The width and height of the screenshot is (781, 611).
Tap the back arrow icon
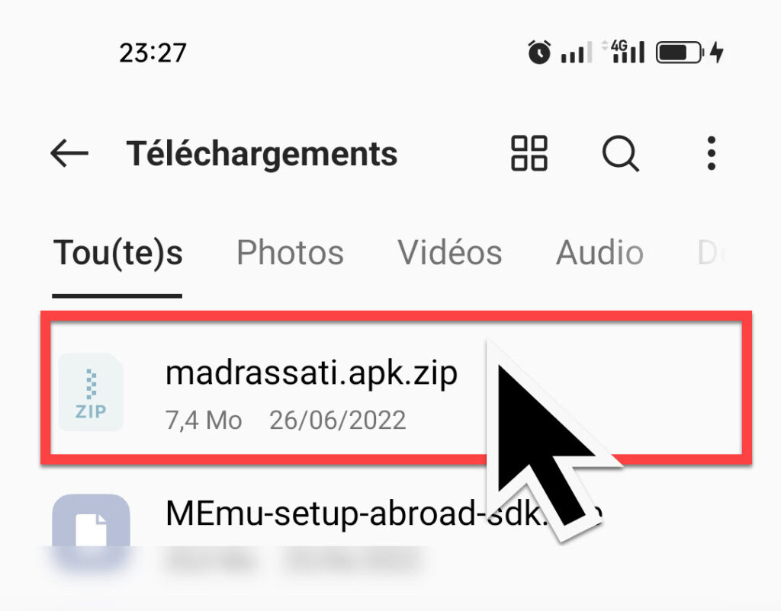click(x=69, y=153)
